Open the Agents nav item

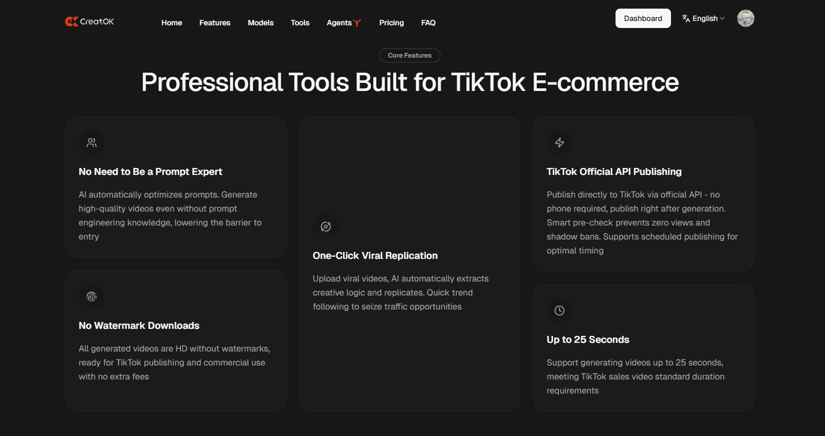(344, 23)
